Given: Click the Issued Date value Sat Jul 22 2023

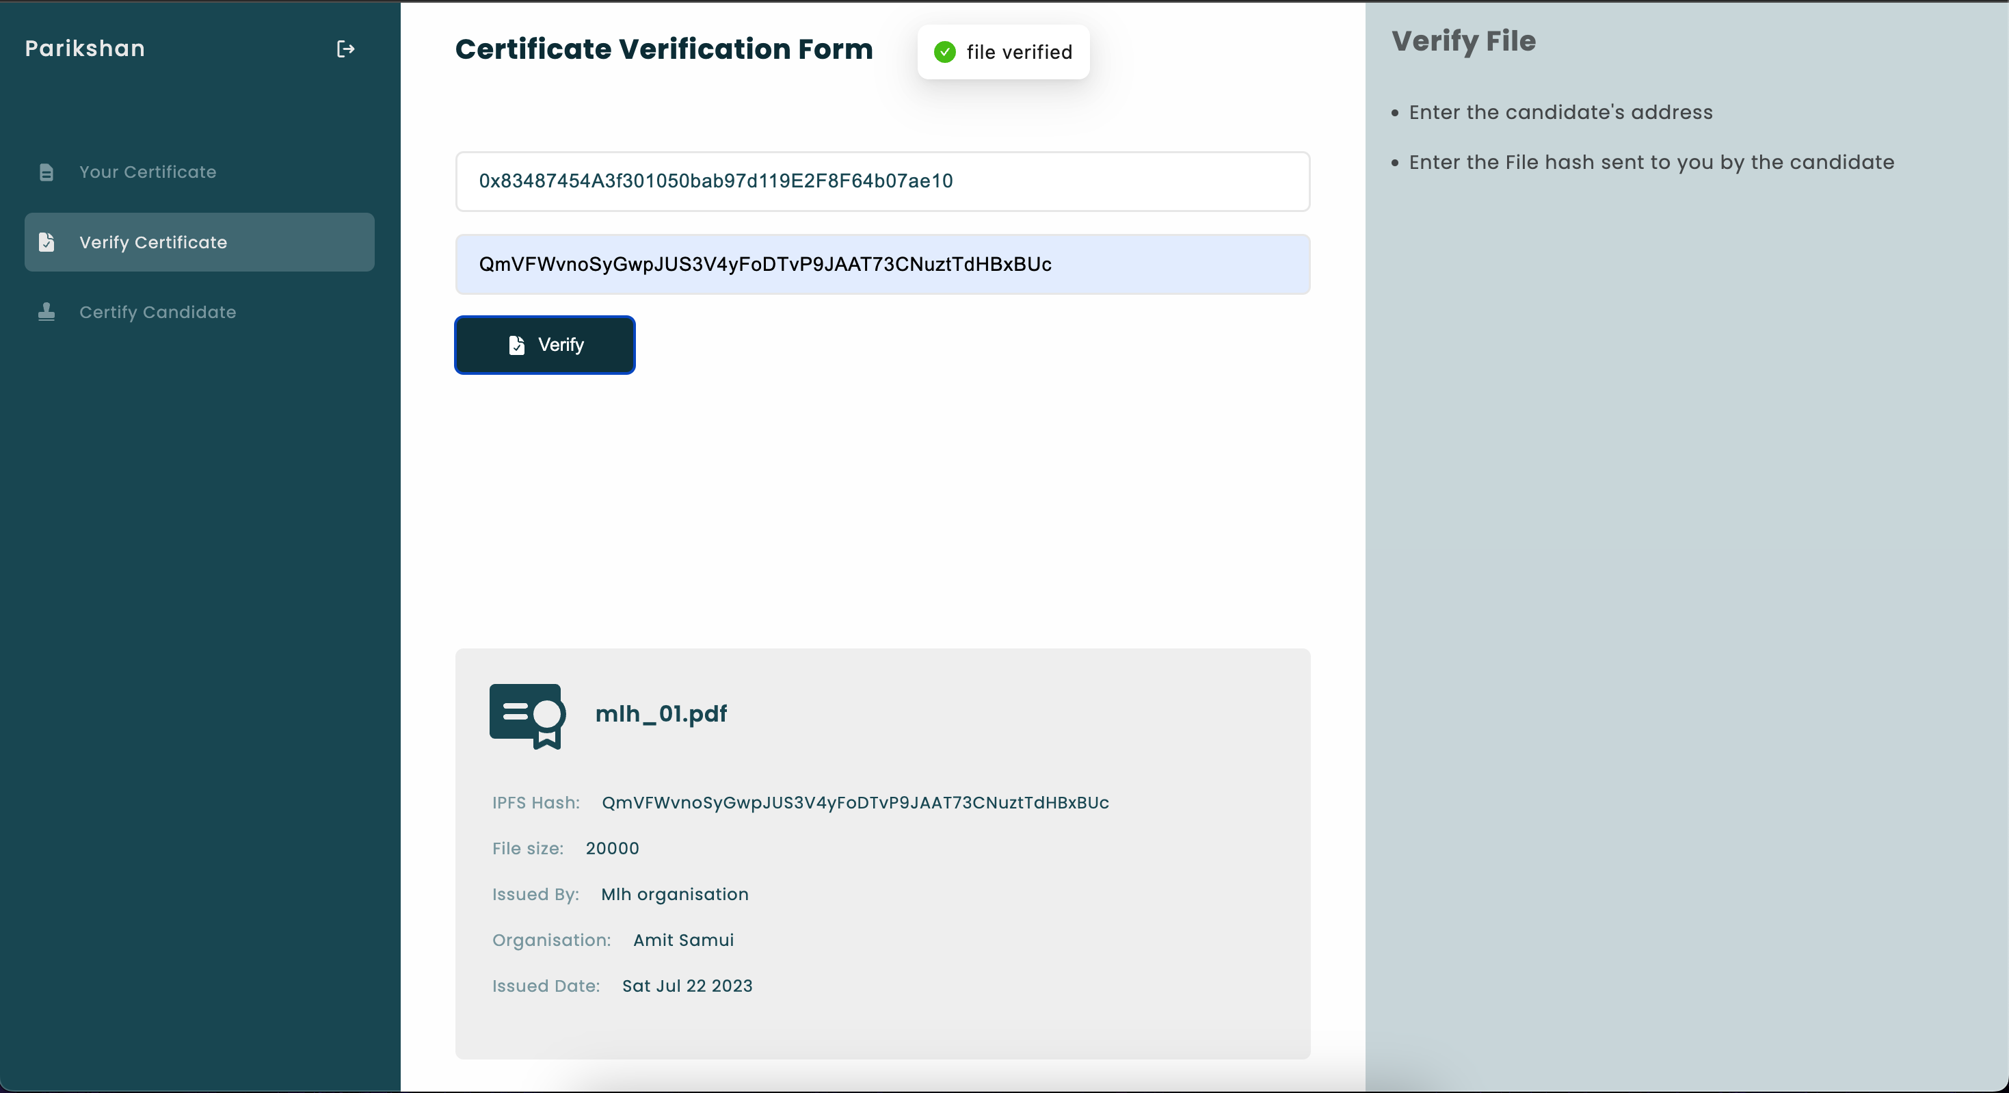Looking at the screenshot, I should point(687,986).
